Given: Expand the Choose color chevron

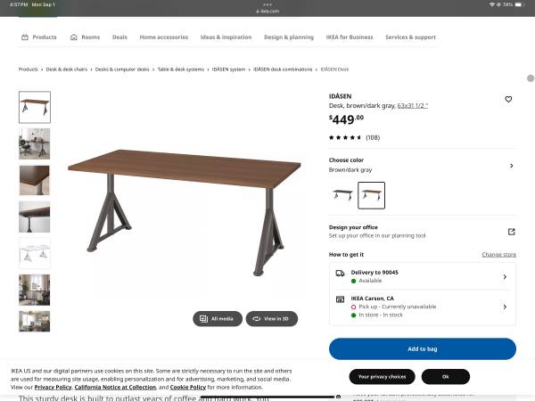Looking at the screenshot, I should [x=511, y=166].
